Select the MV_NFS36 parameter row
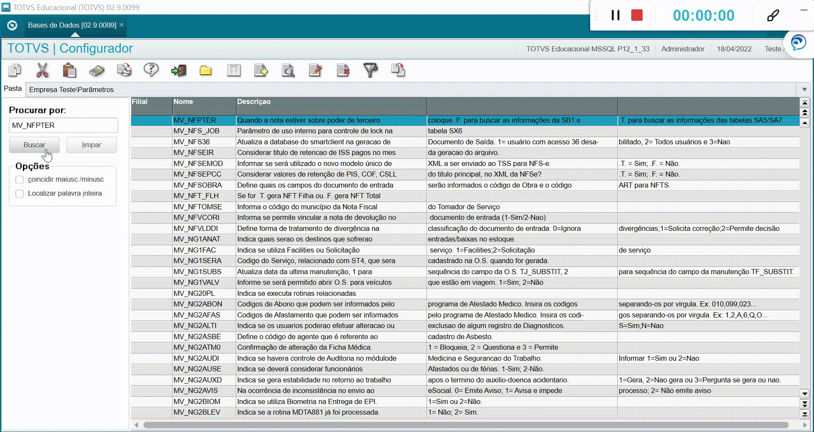 465,142
